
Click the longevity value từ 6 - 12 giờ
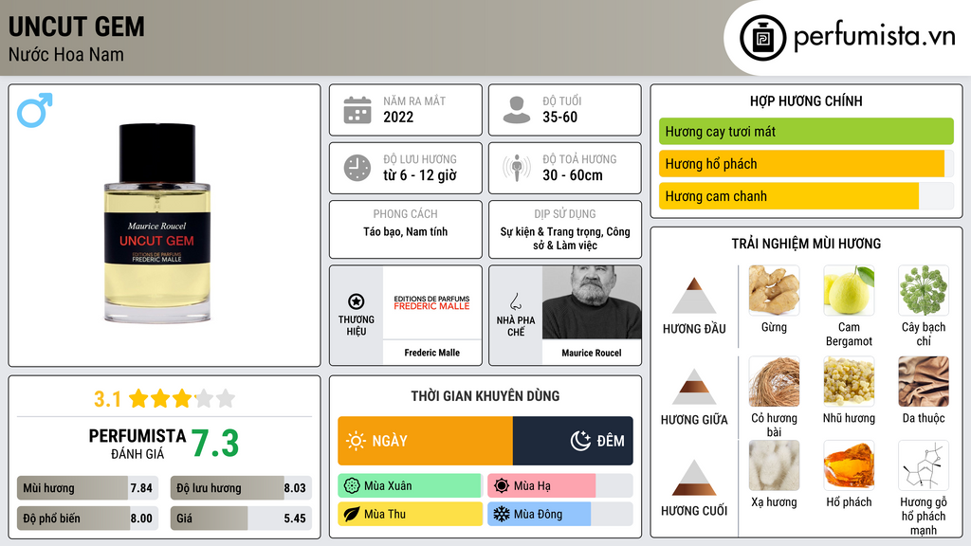[x=420, y=175]
